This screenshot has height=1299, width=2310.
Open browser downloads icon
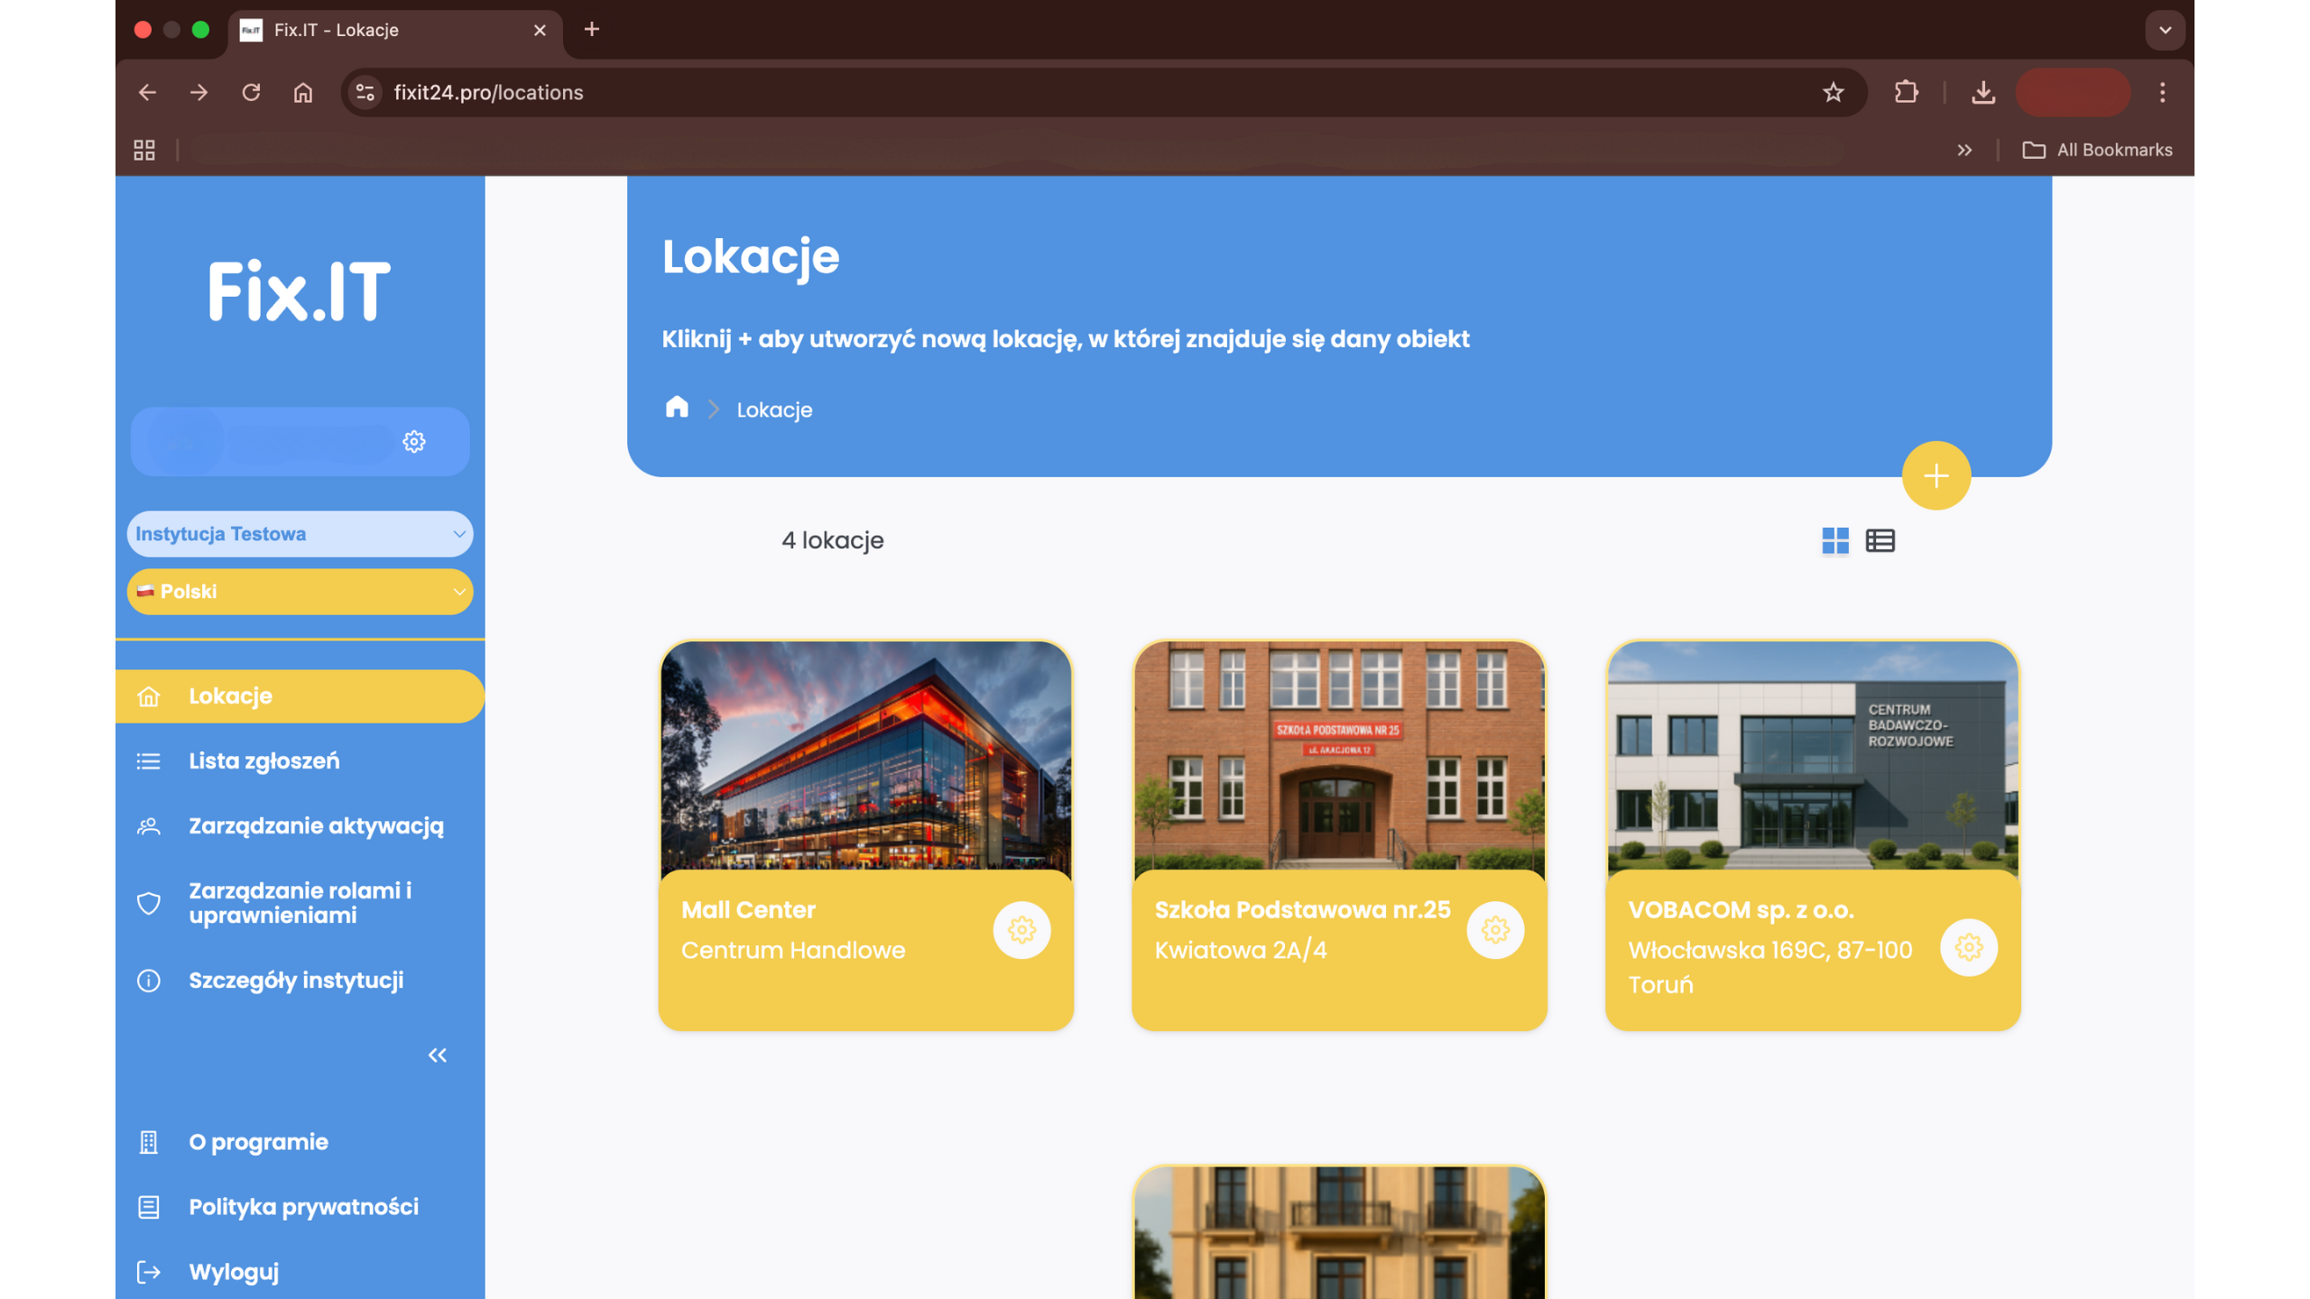1982,92
